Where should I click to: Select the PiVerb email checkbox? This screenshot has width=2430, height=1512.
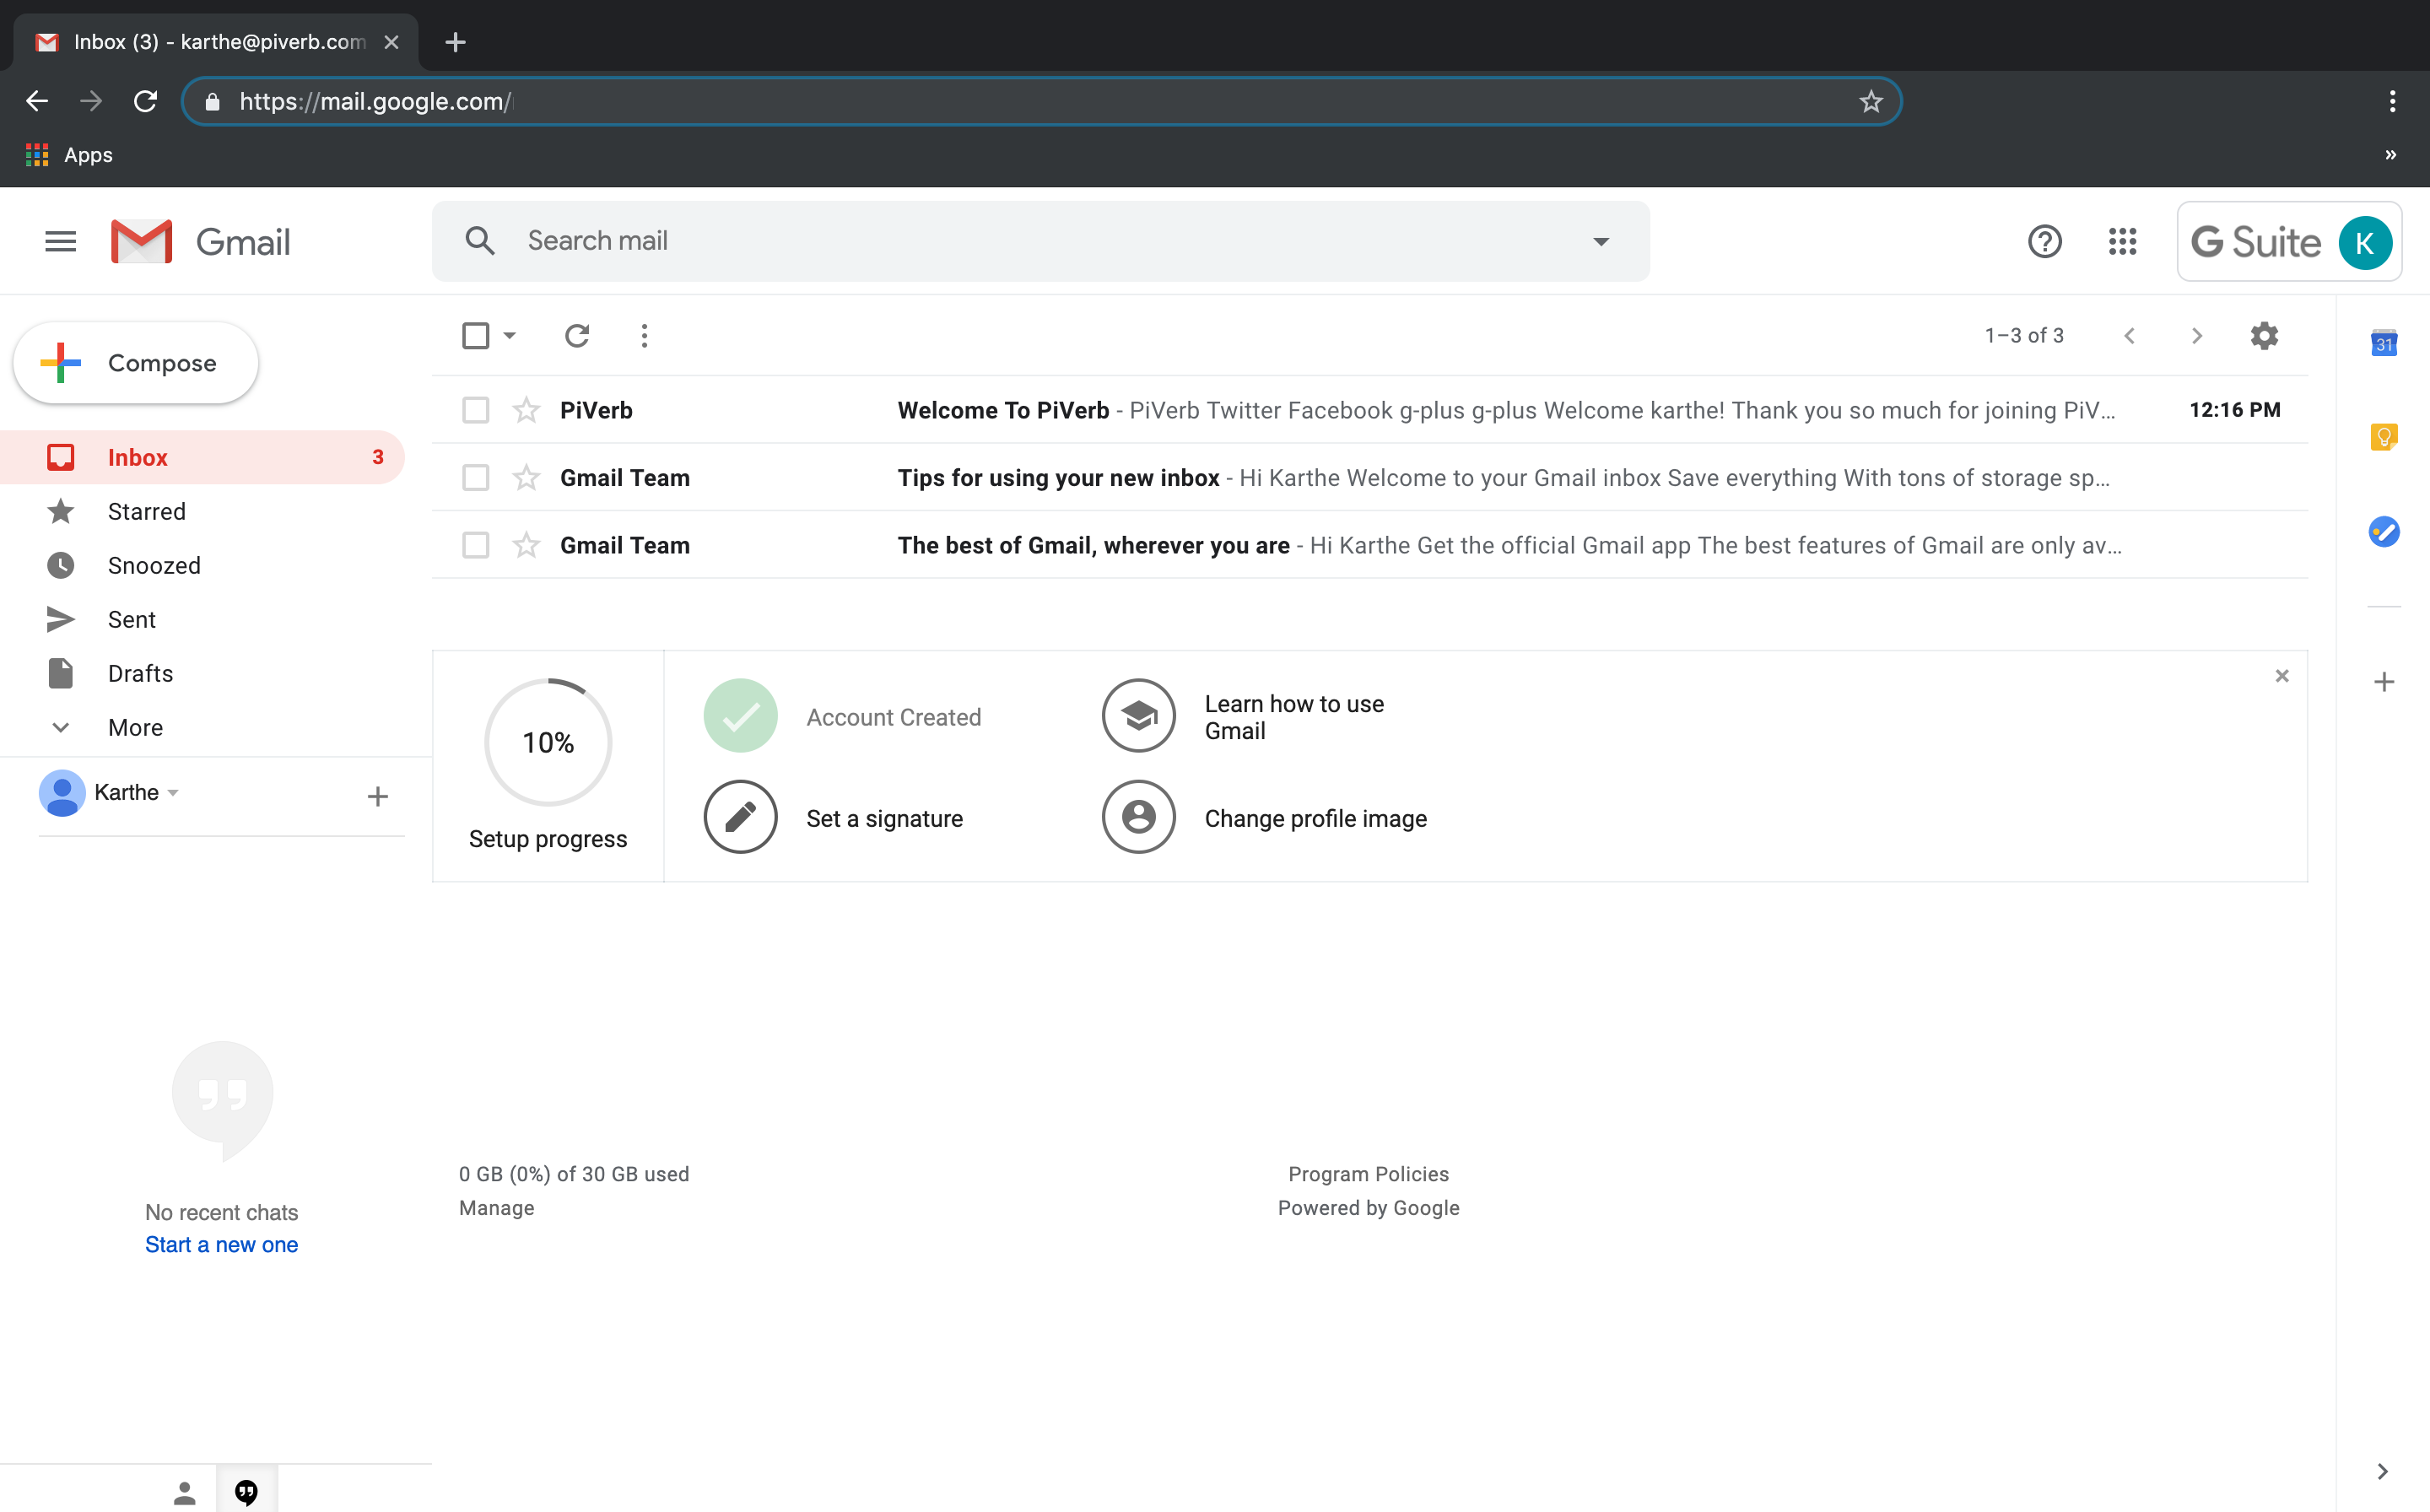(x=476, y=410)
